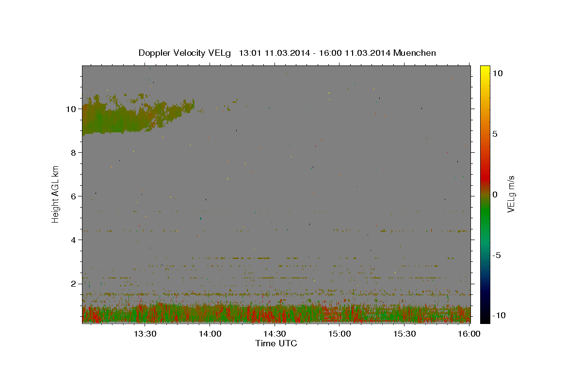
Task: Click the '15:00' time axis label
Action: (339, 334)
